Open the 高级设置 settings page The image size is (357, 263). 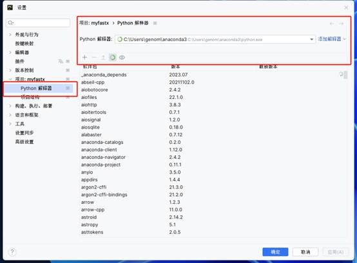24,141
